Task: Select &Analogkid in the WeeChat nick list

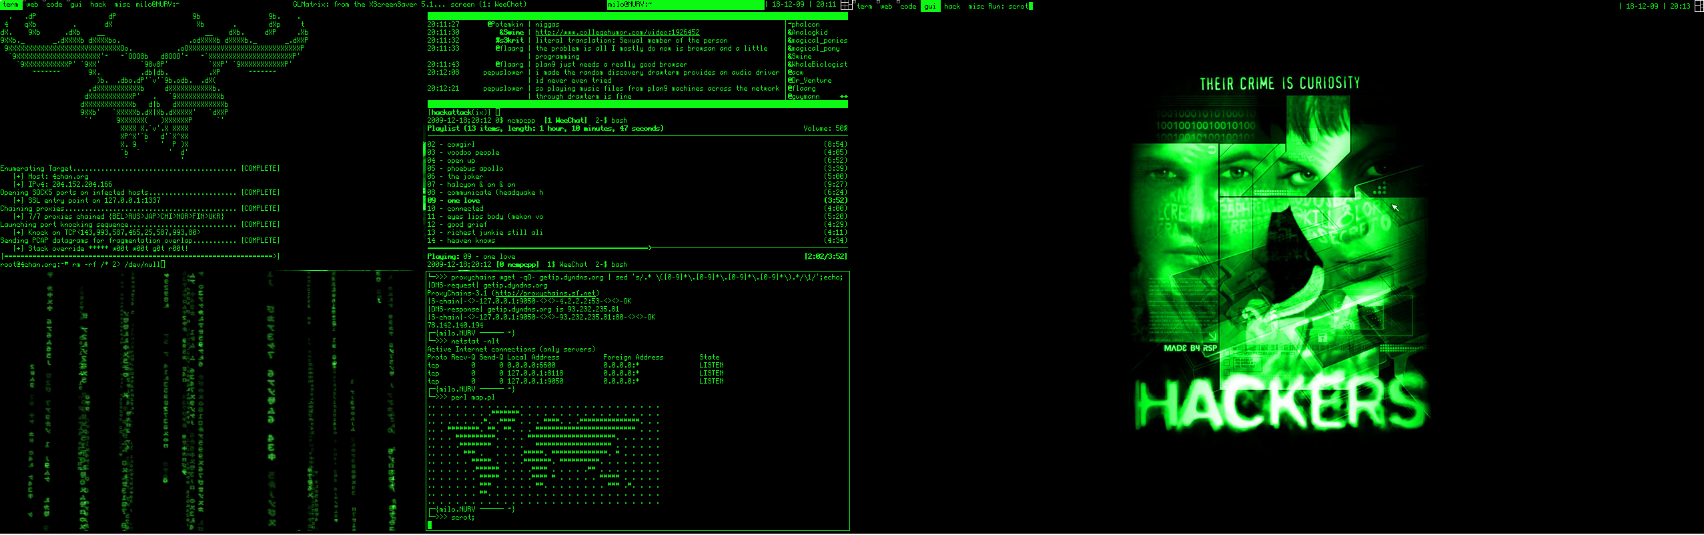Action: [x=808, y=32]
